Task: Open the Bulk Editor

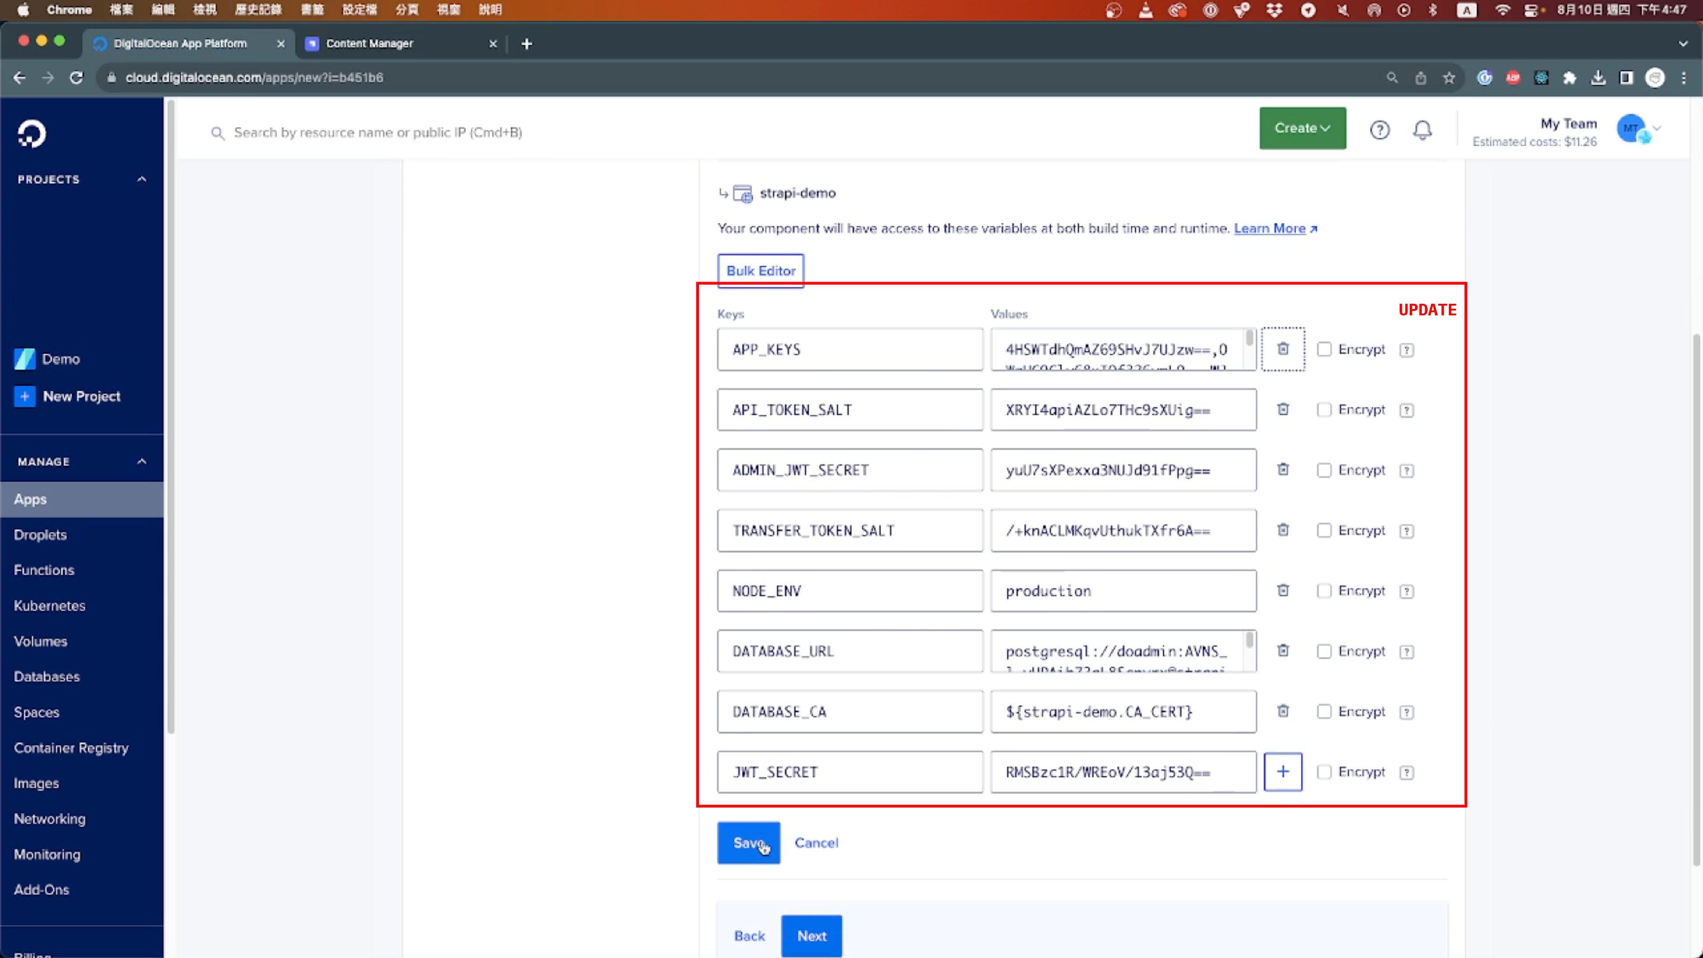Action: pyautogui.click(x=760, y=271)
